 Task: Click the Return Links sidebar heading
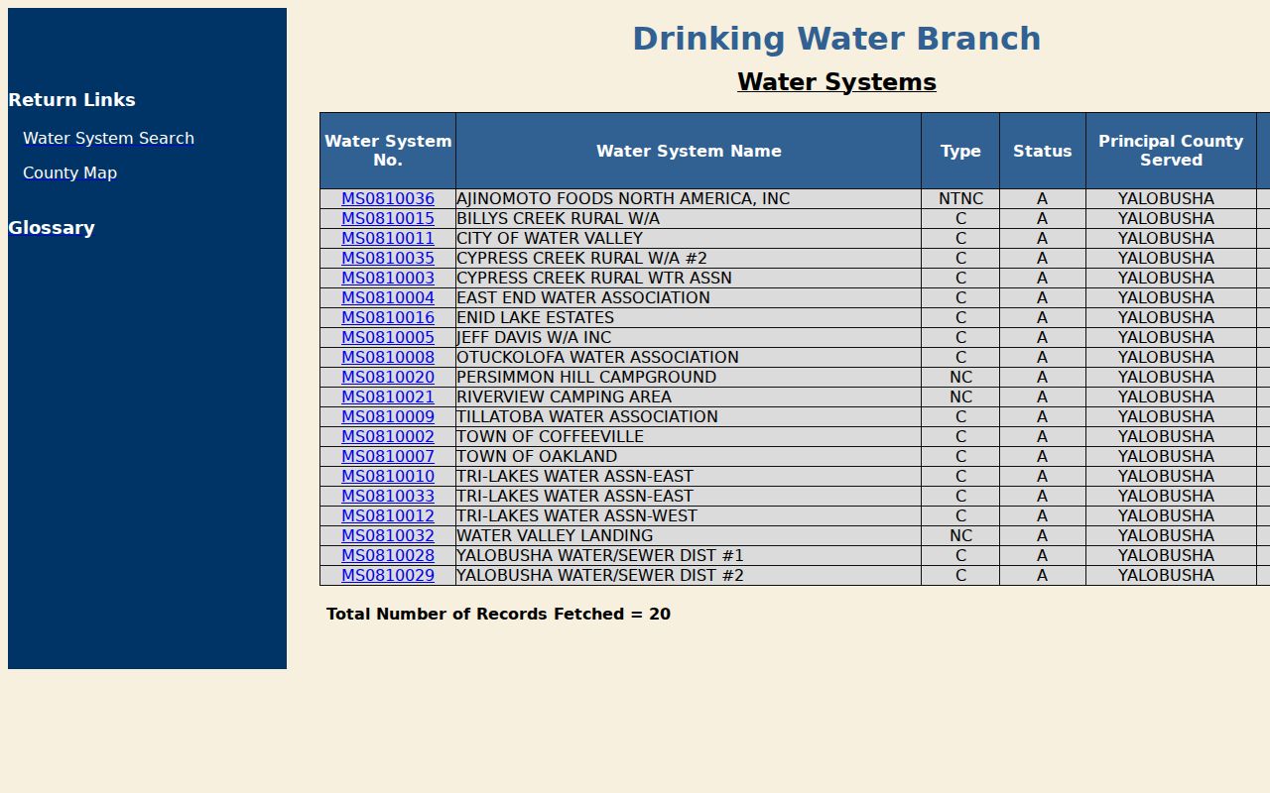71,100
